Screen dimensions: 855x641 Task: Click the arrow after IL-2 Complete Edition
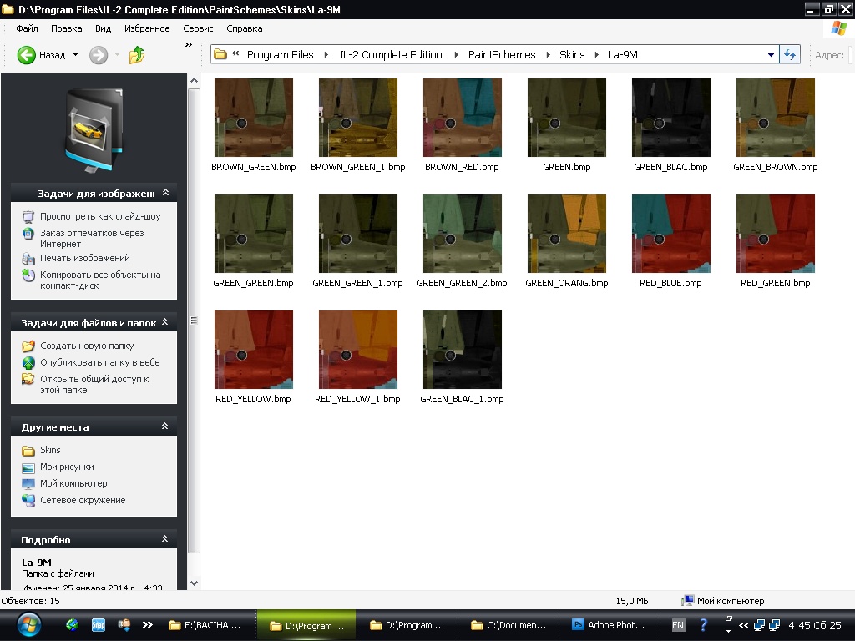tap(456, 54)
